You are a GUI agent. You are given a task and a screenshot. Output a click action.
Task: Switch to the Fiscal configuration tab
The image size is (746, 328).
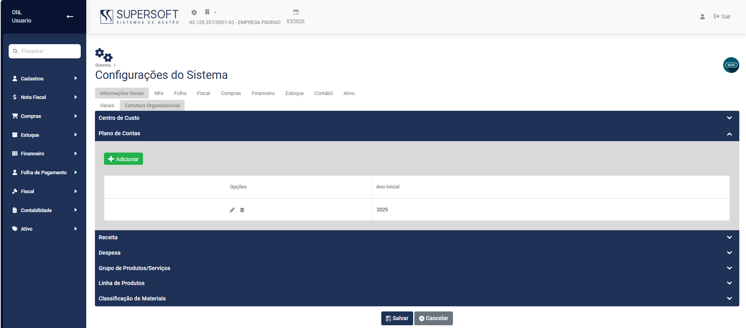(x=204, y=93)
